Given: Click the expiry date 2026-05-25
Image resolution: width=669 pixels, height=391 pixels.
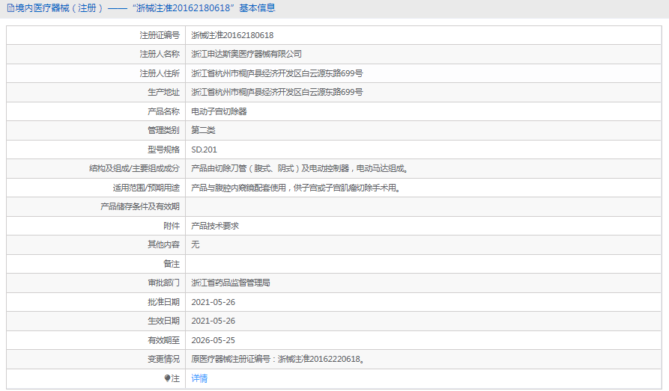Looking at the screenshot, I should click(214, 340).
